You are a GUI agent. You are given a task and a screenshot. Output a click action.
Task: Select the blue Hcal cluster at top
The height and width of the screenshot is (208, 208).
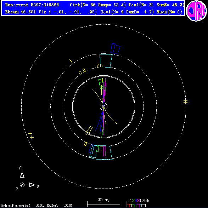pos(115,48)
